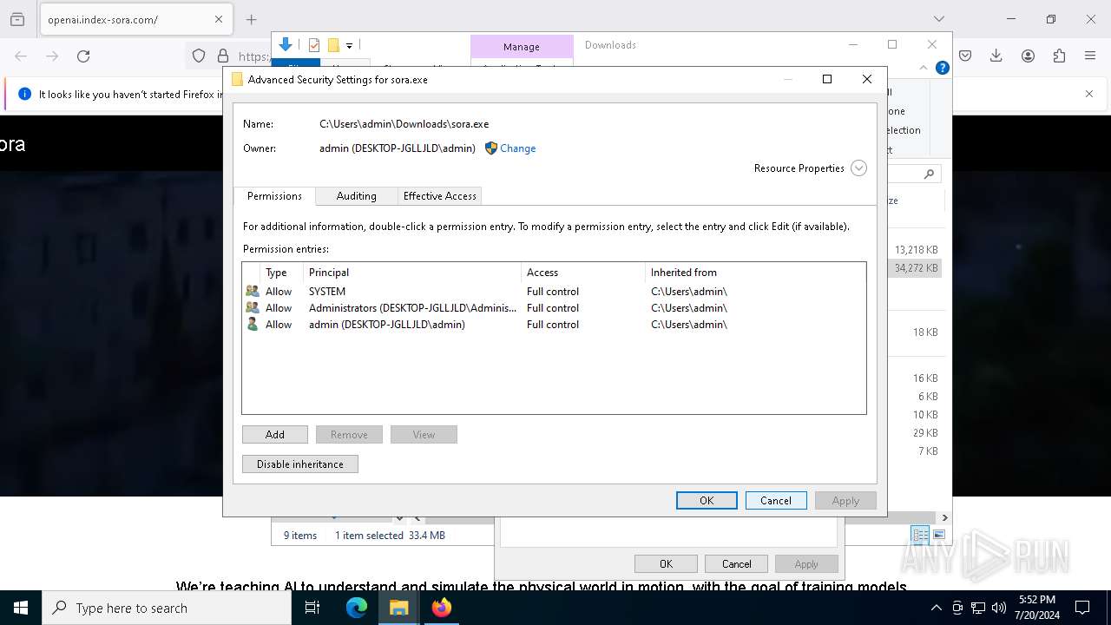
Task: Select the SYSTEM permission entry
Action: coord(554,292)
